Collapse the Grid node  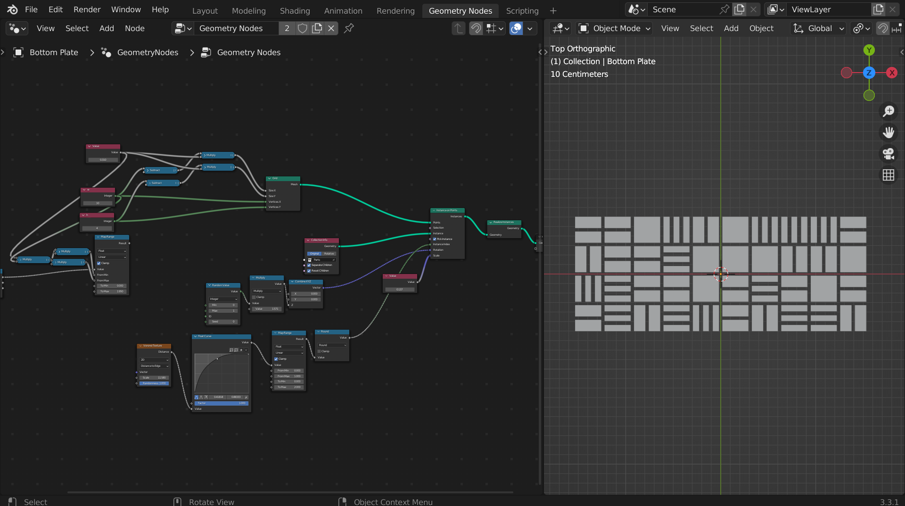(x=269, y=178)
